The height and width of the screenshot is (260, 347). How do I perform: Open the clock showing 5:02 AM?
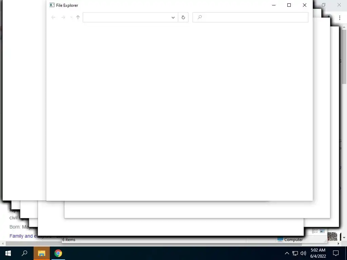318,253
